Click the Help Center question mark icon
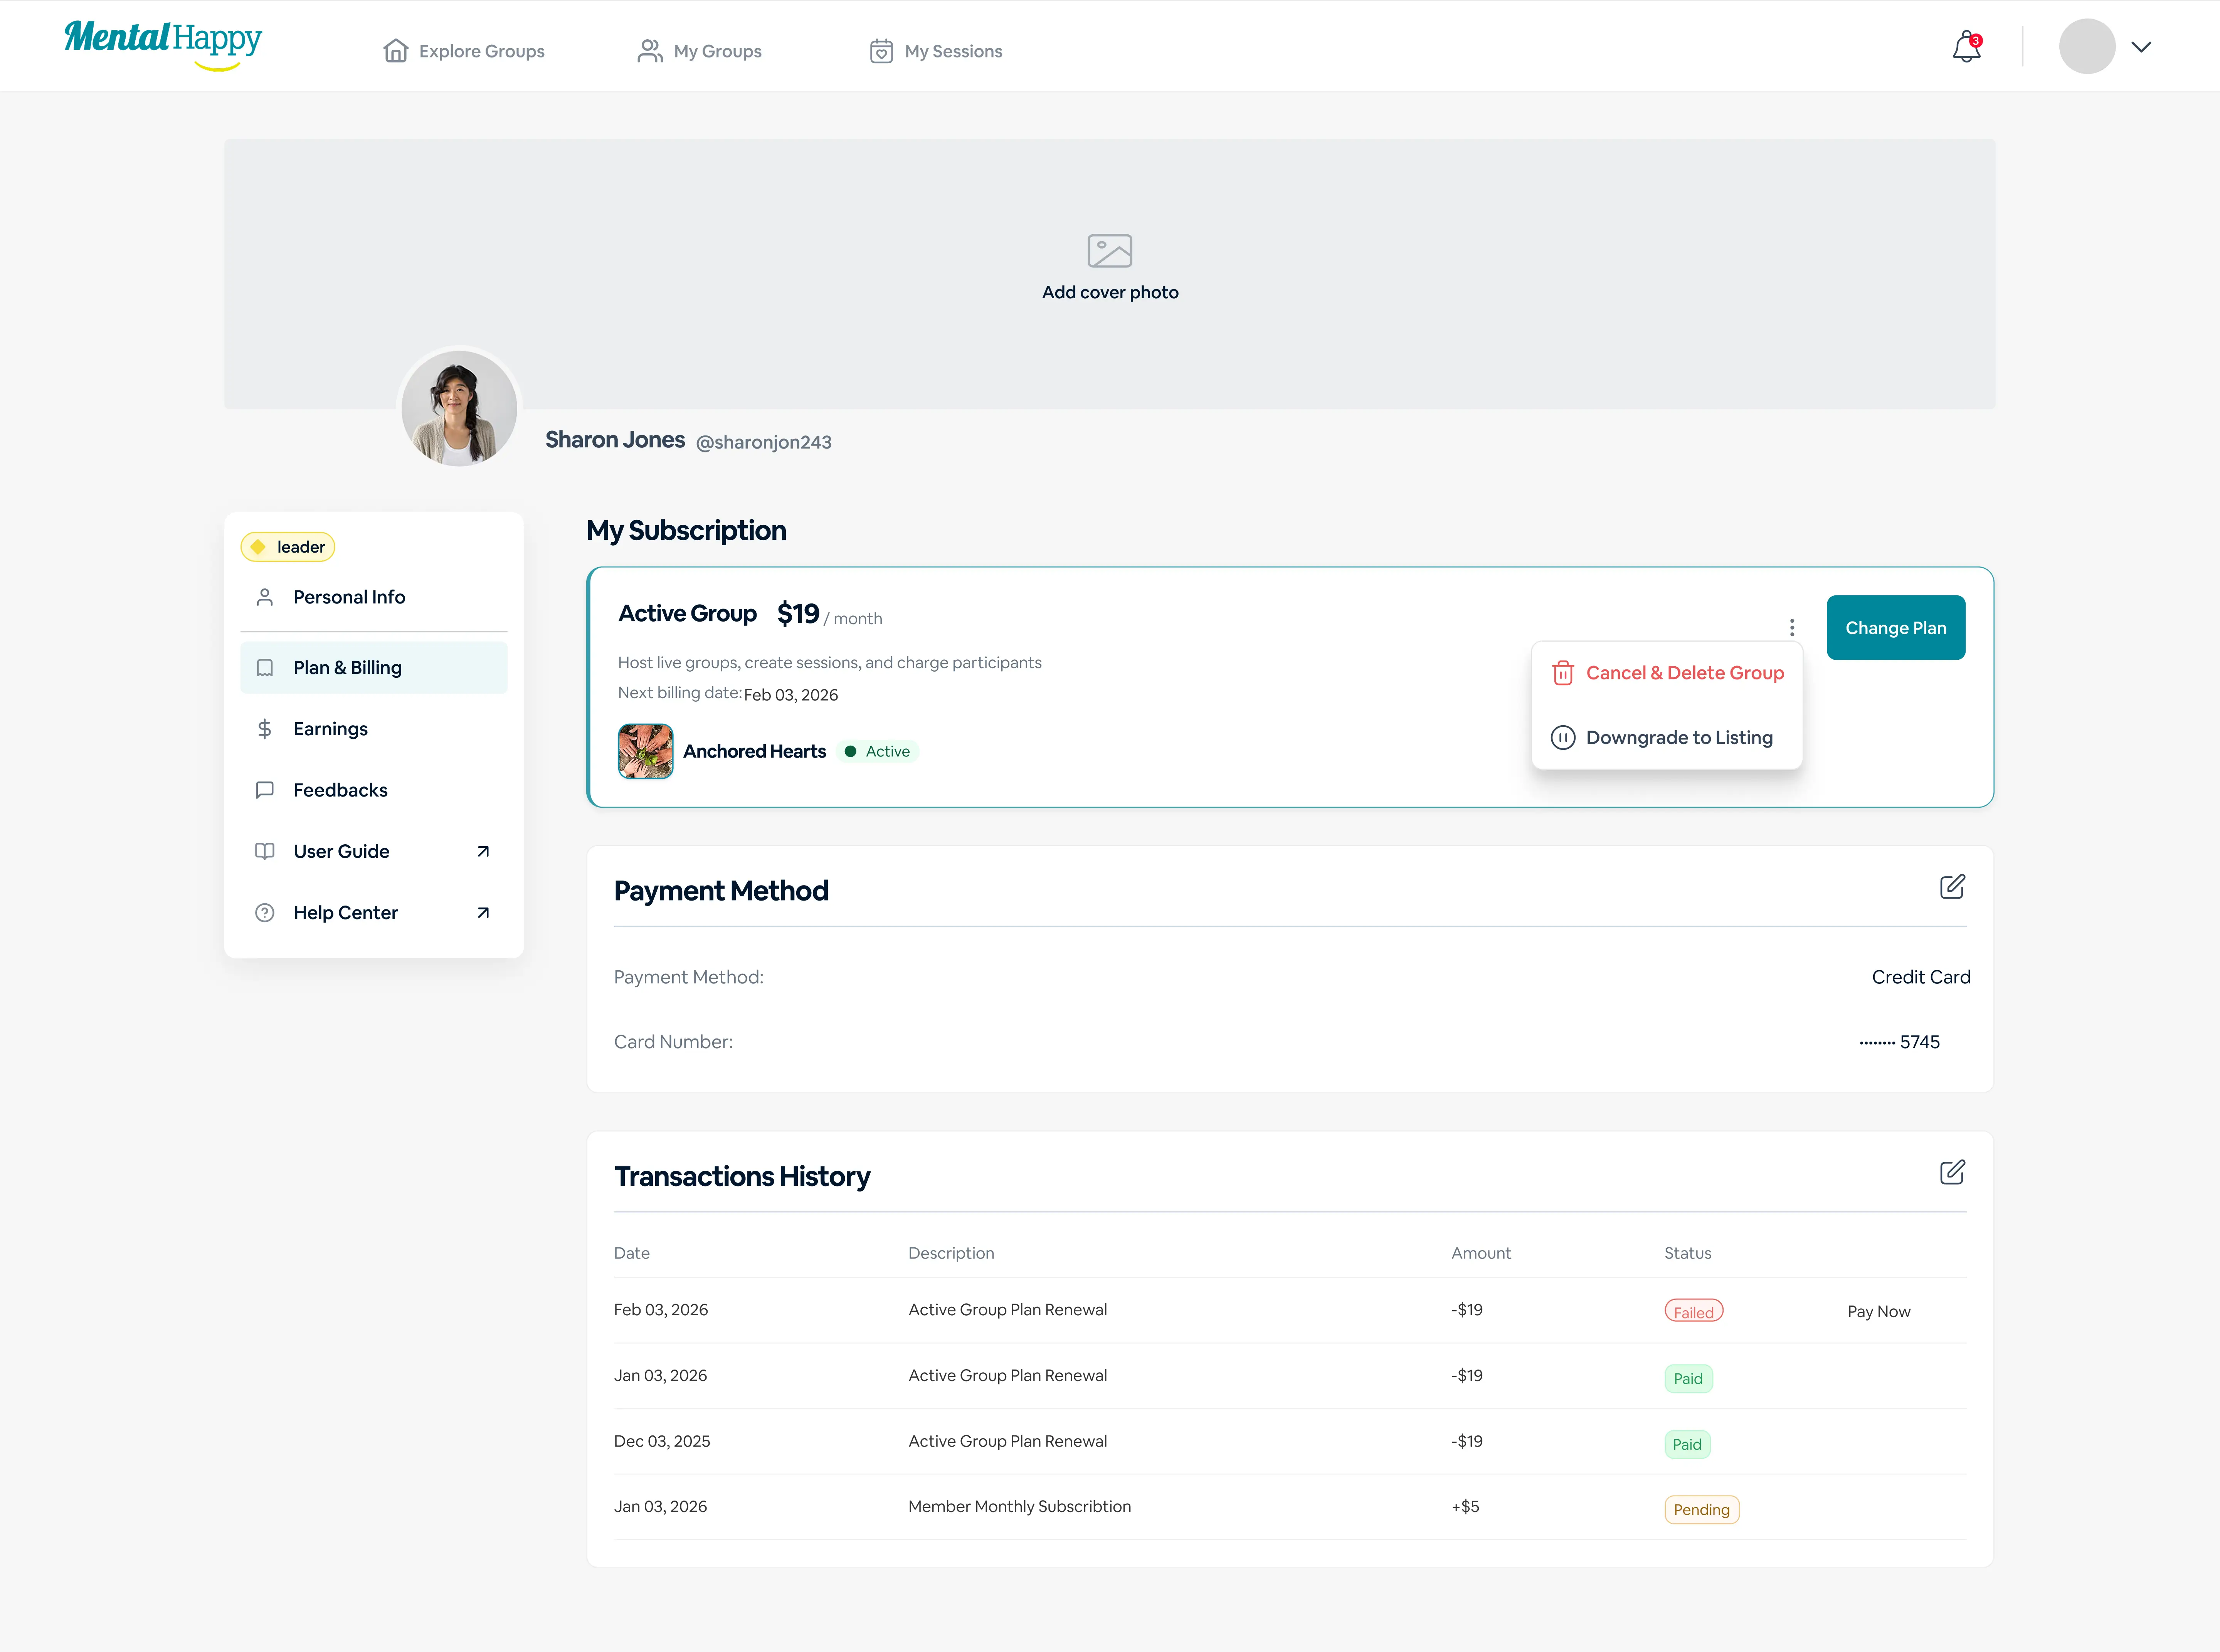This screenshot has height=1652, width=2220. (265, 913)
